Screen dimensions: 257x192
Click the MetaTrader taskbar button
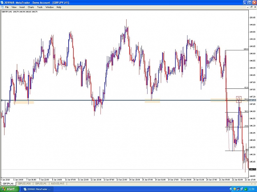point(38,189)
